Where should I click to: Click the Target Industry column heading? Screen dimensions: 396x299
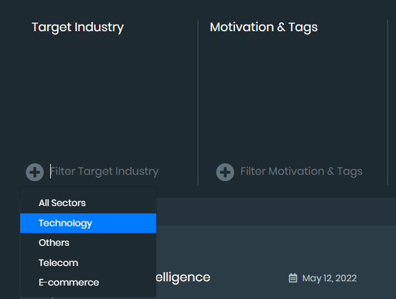tap(78, 28)
